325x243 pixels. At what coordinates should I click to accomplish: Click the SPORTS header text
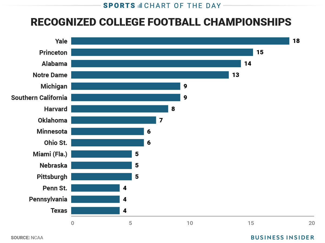click(120, 6)
